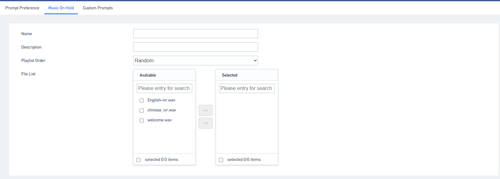
Task: Move files back with the << button
Action: [206, 123]
